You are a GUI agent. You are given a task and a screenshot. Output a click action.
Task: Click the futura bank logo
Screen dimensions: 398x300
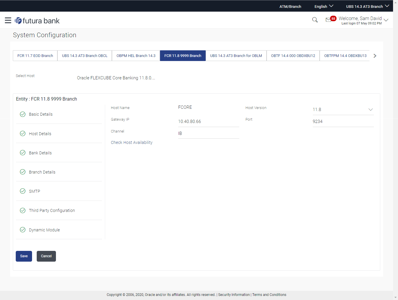pos(37,21)
